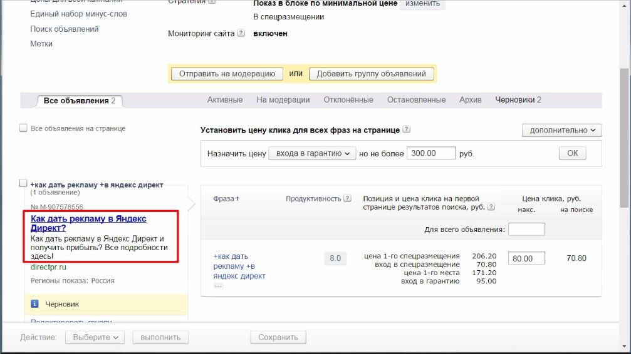631x354 pixels.
Task: Click выполнить button
Action: [160, 337]
